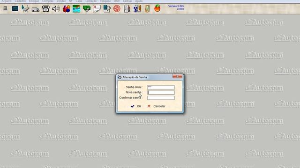Open the handheld device toolbar icon
300x168 pixels.
[147, 9]
